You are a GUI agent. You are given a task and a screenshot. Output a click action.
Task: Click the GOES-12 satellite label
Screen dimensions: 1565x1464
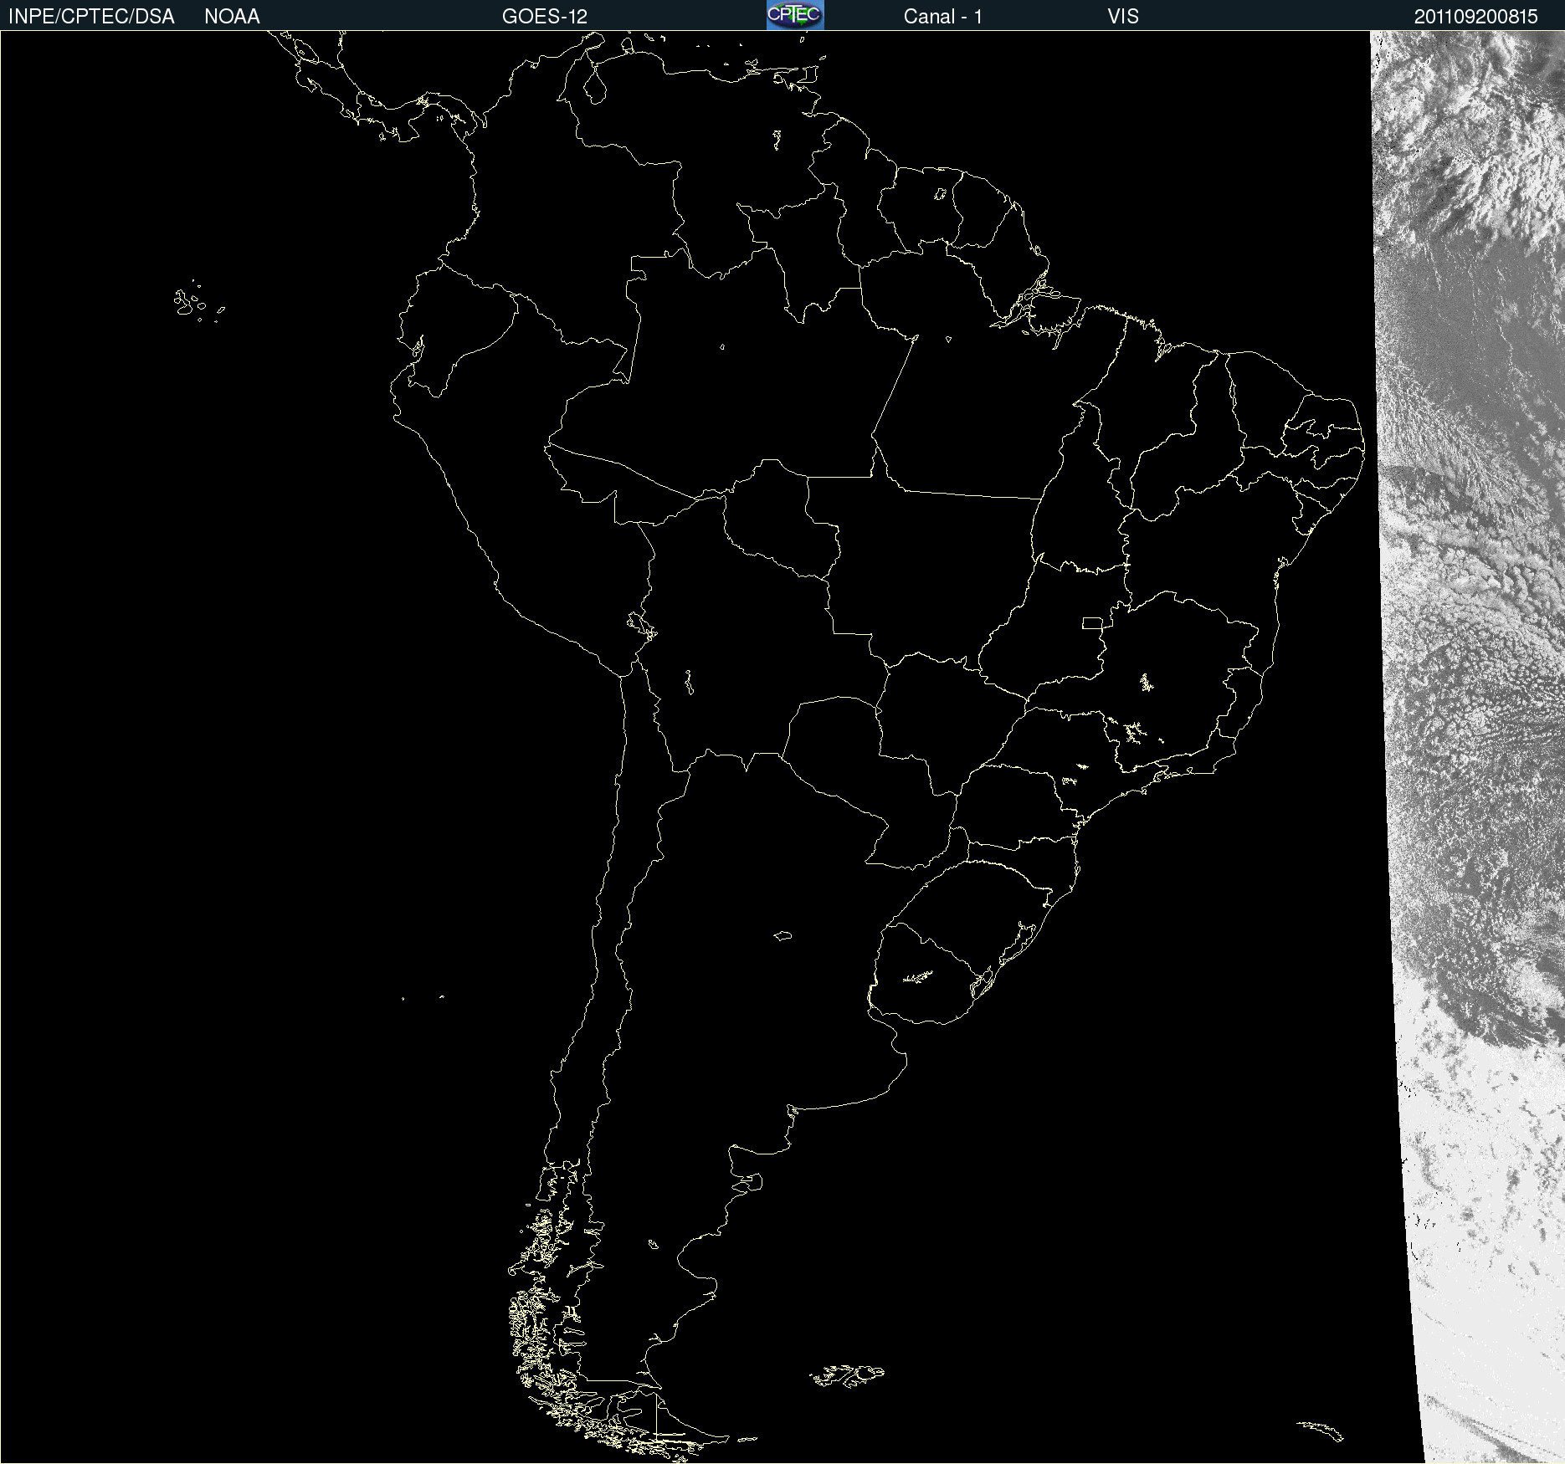545,17
